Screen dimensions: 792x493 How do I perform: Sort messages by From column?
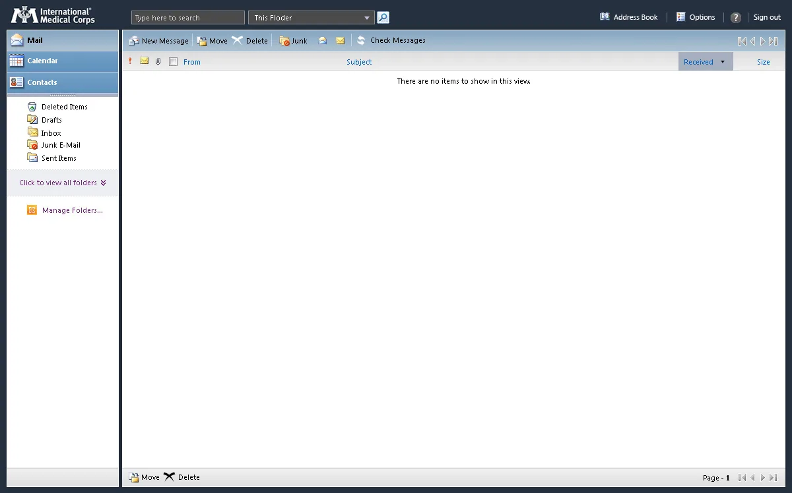click(x=192, y=62)
